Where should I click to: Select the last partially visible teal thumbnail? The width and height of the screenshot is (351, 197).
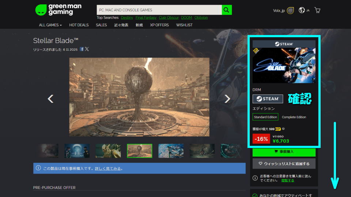[x=231, y=151]
